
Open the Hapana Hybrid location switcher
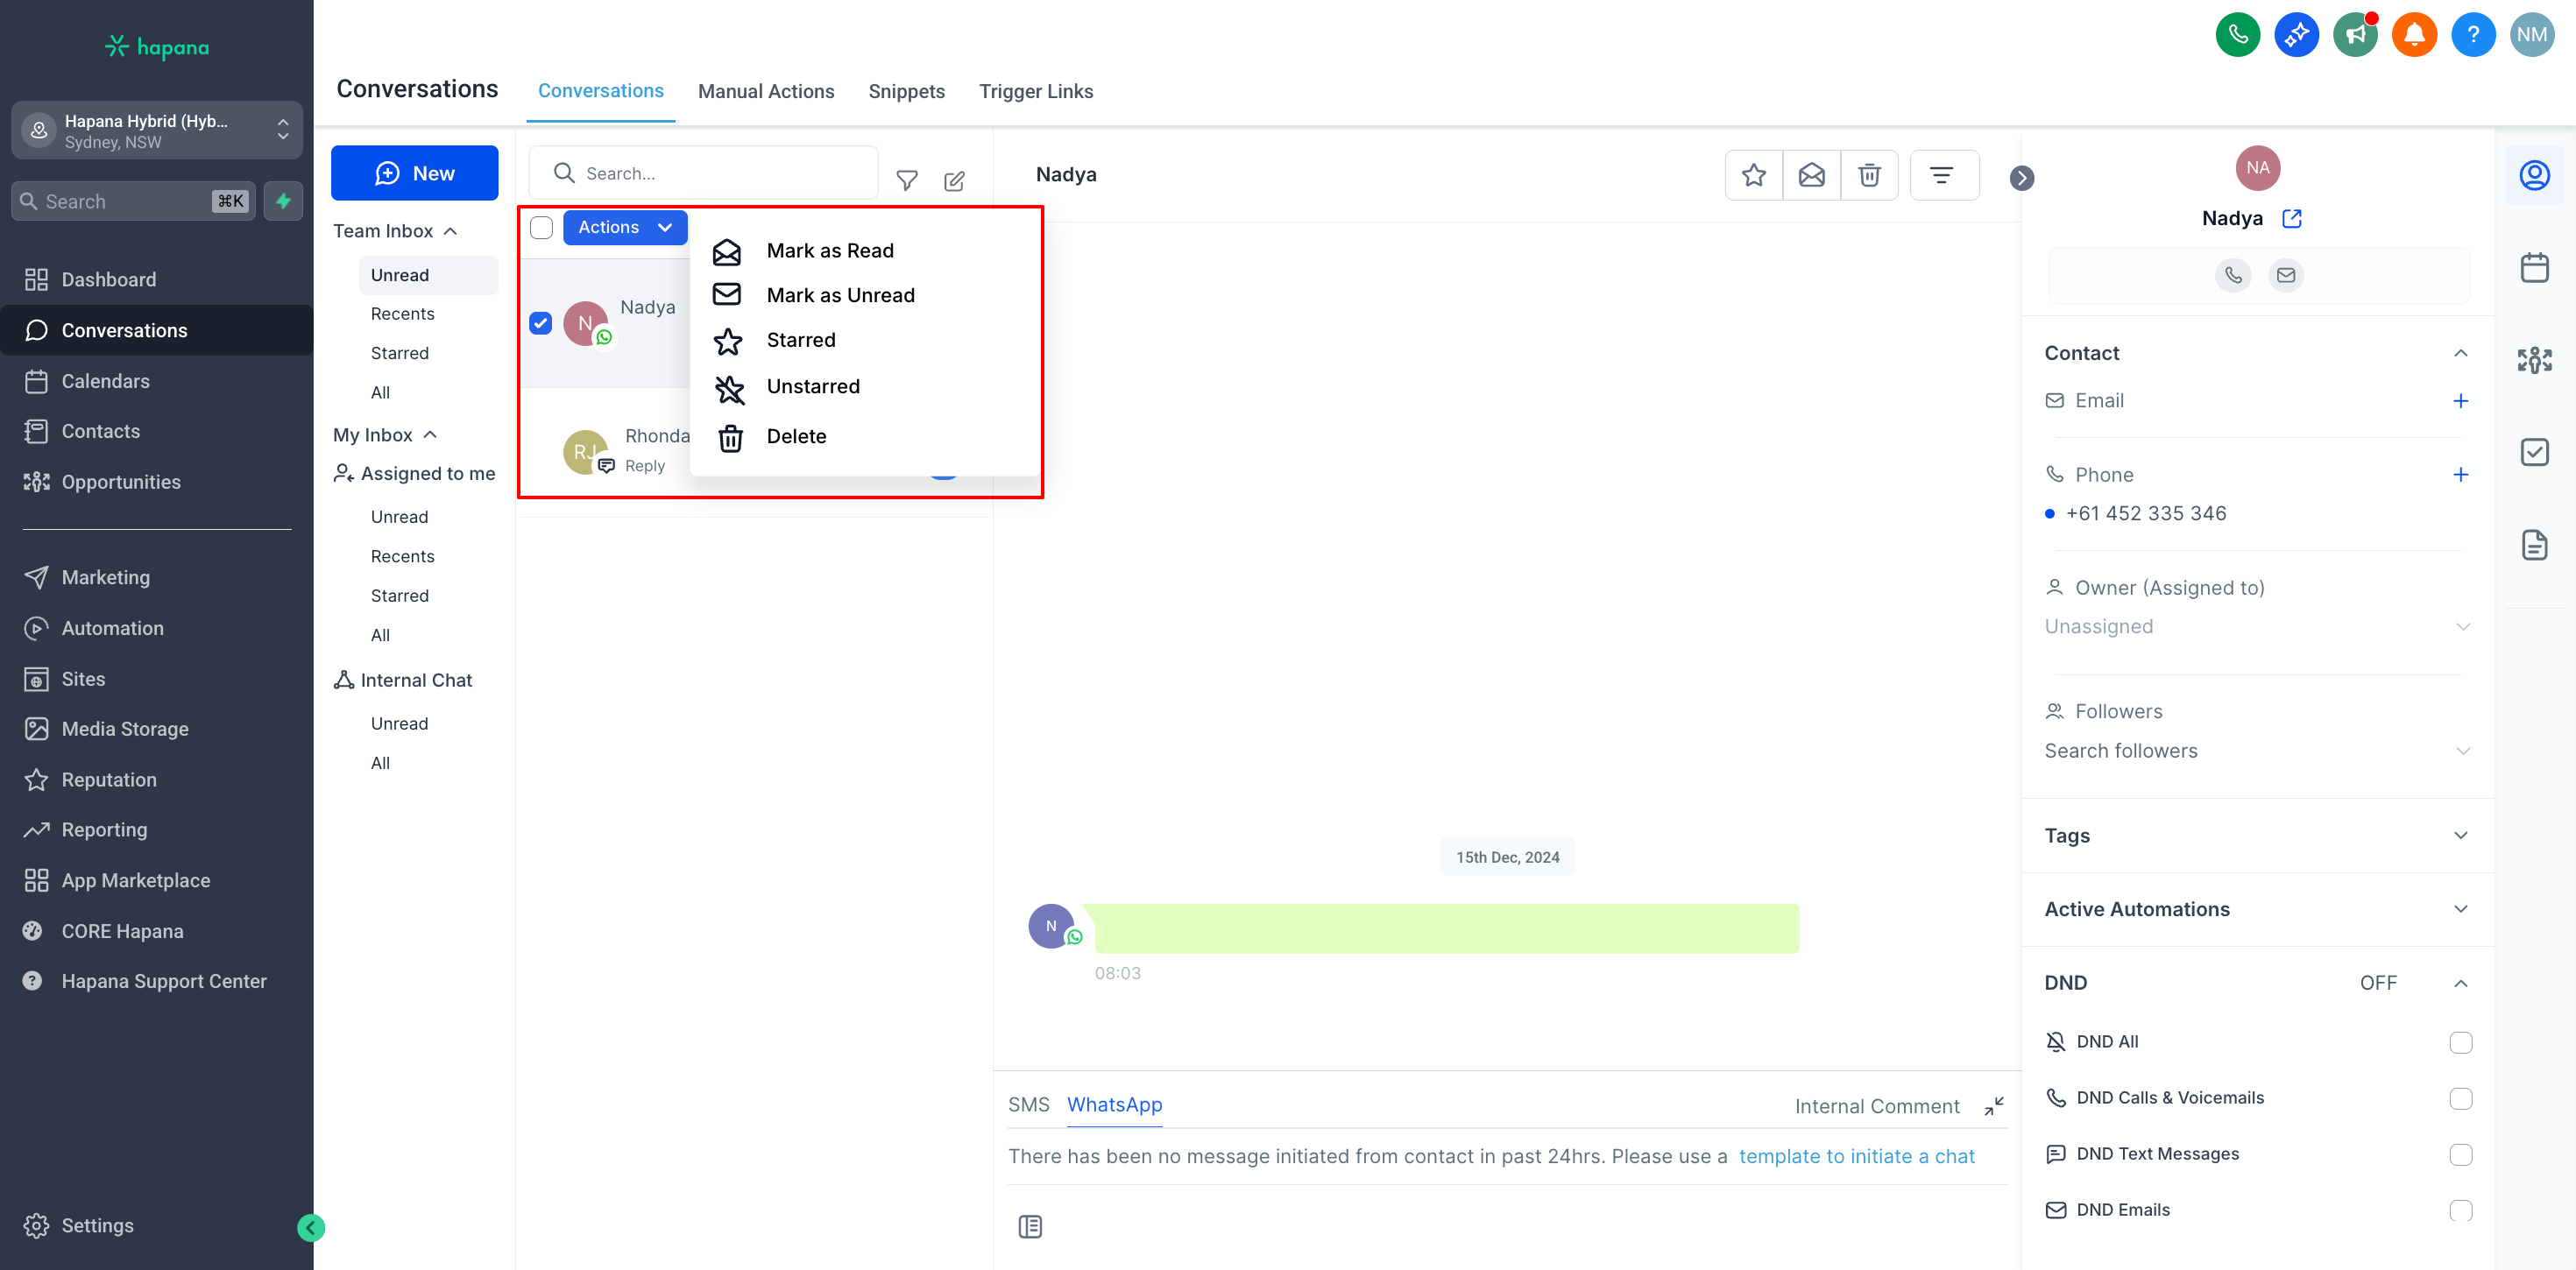coord(157,130)
